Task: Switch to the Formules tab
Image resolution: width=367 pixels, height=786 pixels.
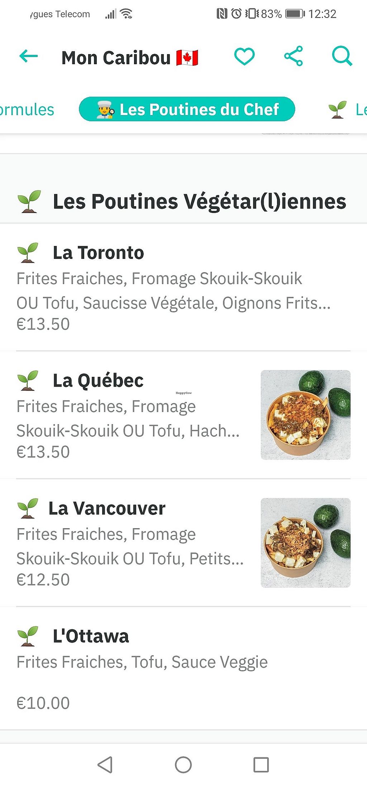Action: 27,109
